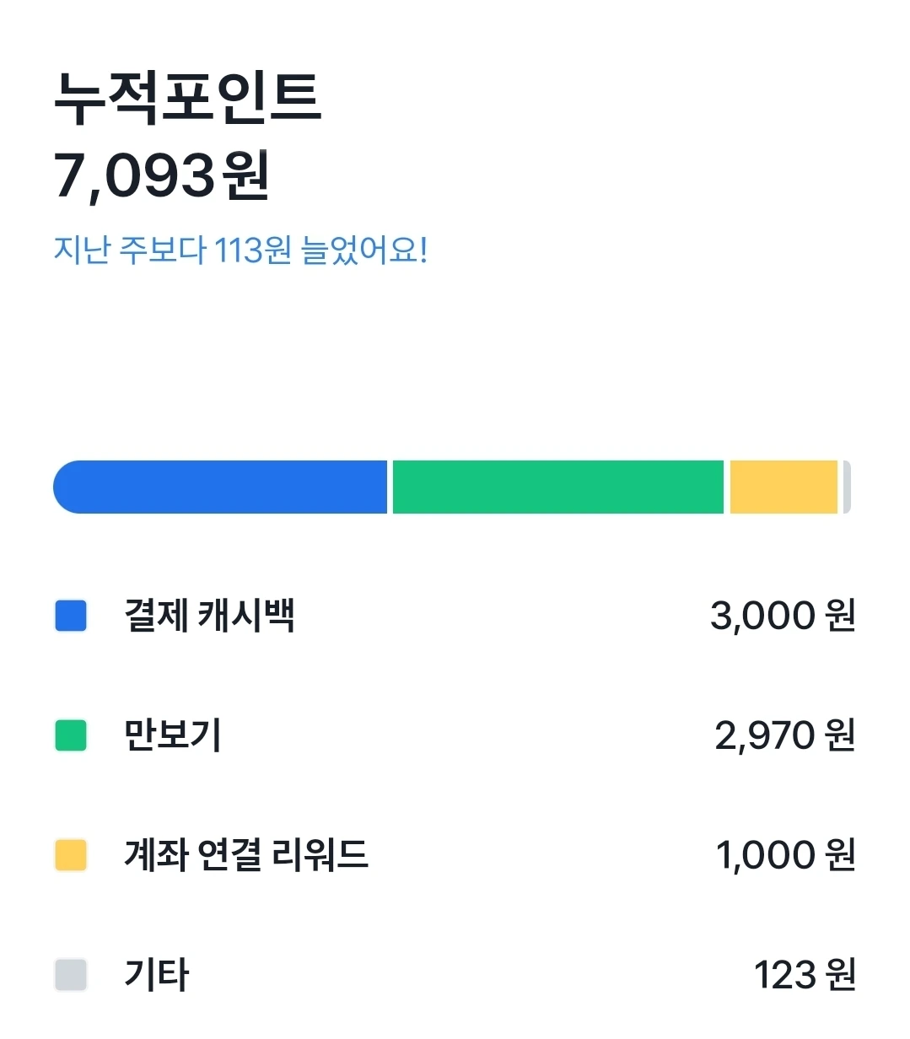Screen dimensions: 910x1039
Task: Select the thin gray end of the bar
Action: [847, 487]
